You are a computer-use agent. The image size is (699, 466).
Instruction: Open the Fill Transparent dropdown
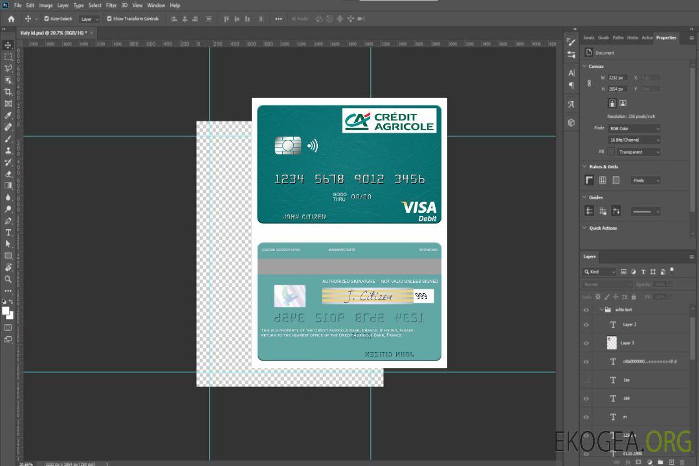638,152
